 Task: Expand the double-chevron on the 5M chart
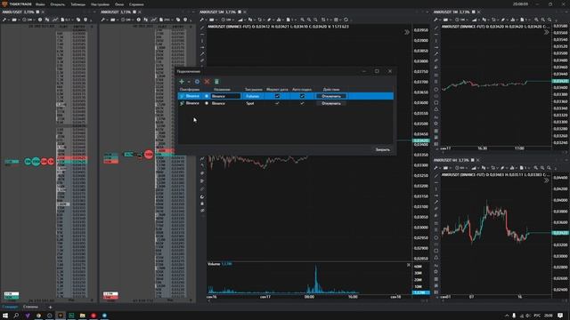tap(407, 32)
